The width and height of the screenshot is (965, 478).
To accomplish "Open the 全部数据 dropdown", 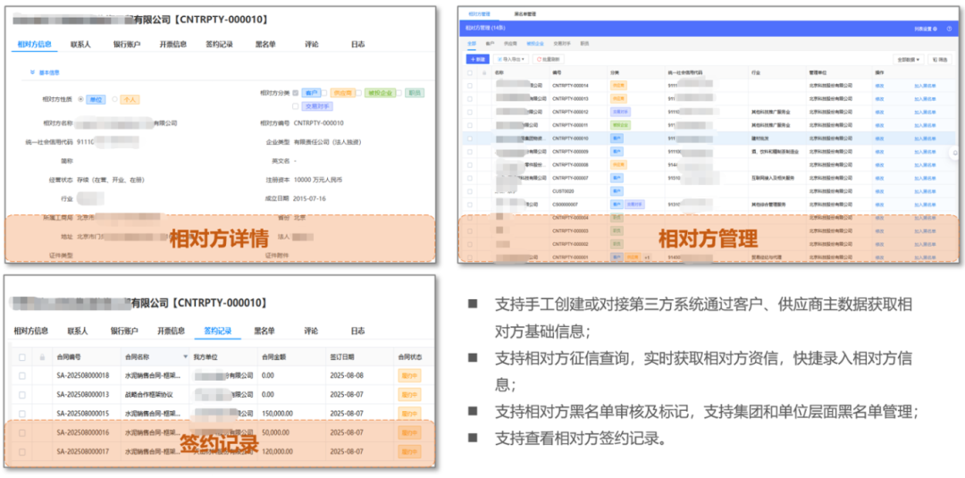I will point(910,59).
